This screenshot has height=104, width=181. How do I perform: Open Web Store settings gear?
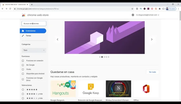point(133,15)
